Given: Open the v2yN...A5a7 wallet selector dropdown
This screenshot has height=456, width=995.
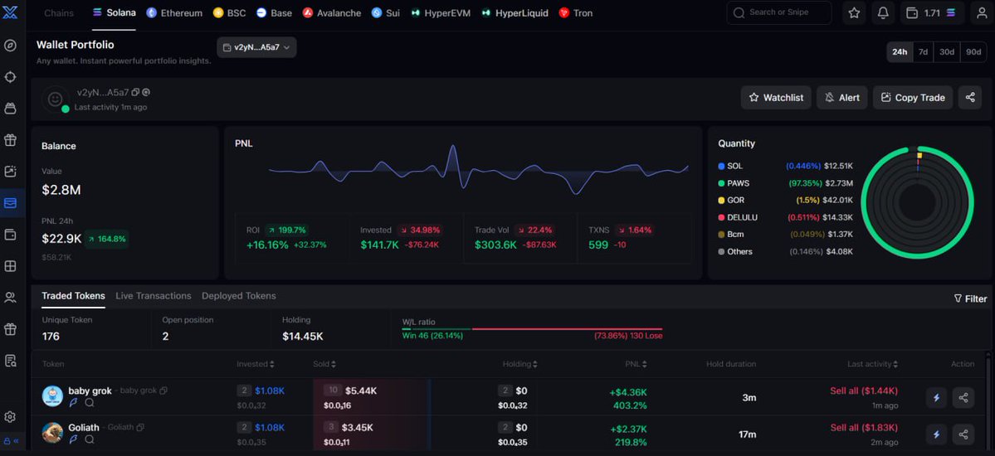Looking at the screenshot, I should coord(256,47).
